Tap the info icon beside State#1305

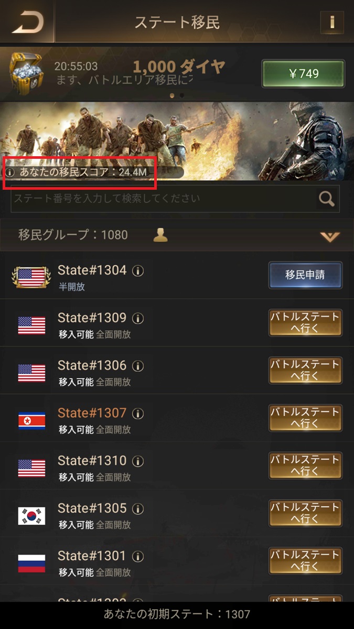(138, 509)
